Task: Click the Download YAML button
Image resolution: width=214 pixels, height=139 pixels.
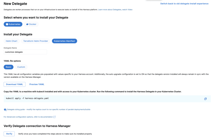Action: click(x=14, y=84)
